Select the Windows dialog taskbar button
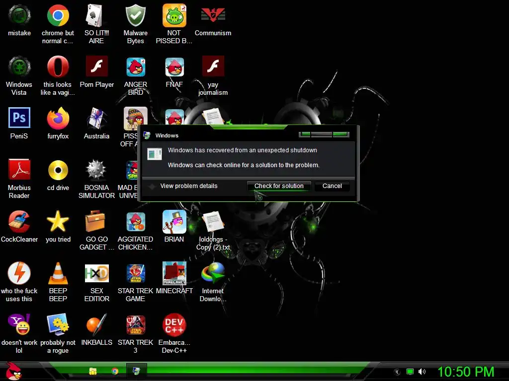The image size is (509, 381). (x=136, y=371)
